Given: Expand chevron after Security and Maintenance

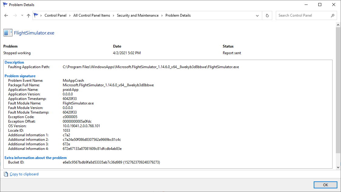Looking at the screenshot, I should pos(162,16).
